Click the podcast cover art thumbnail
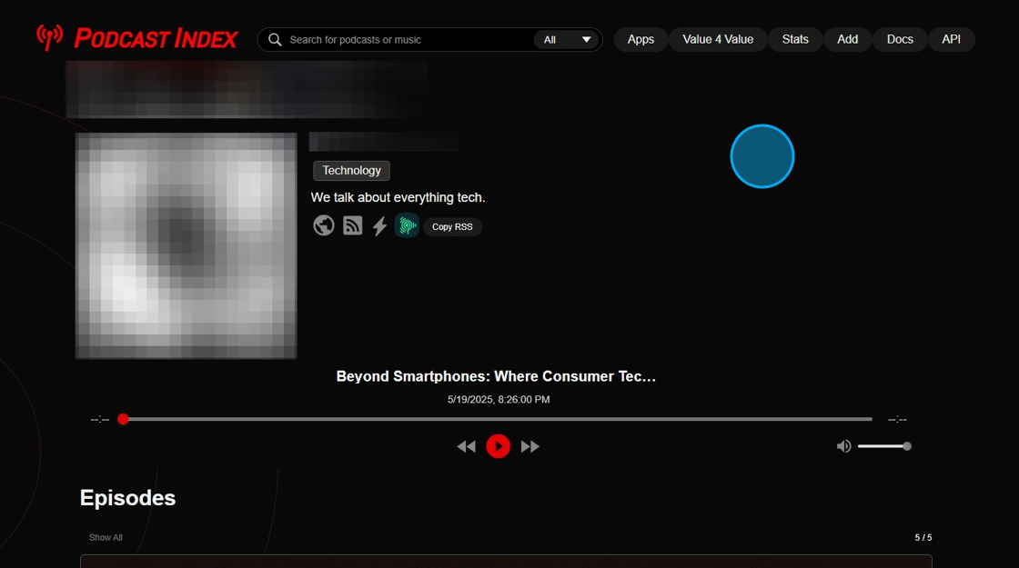Screen dimensions: 1019x568 coord(186,245)
